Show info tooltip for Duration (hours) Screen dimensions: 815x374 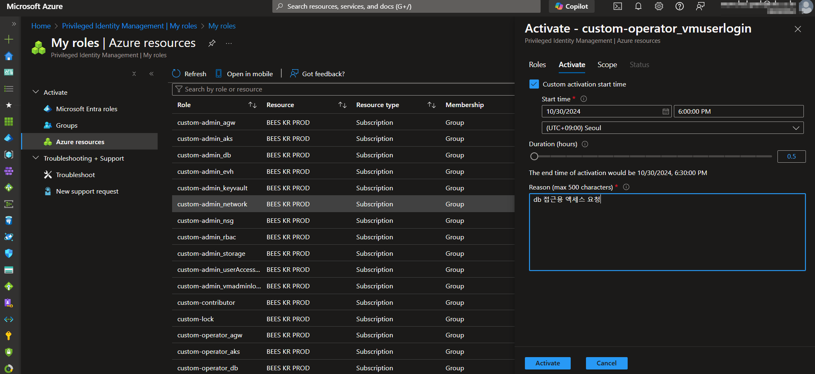(x=585, y=144)
